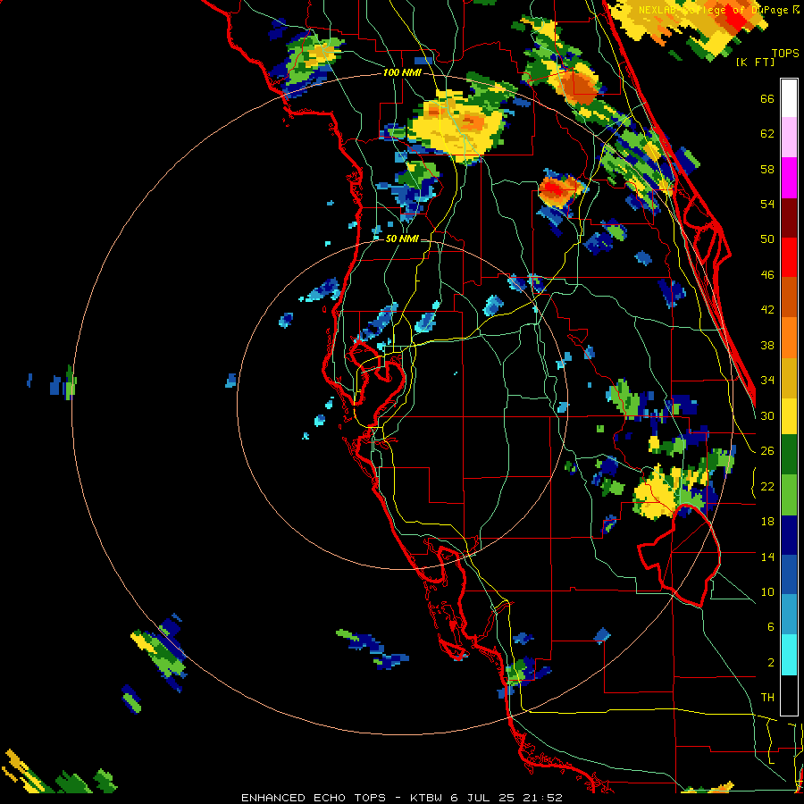Click the large yellow storm cell near 100 NMI ring
804x804 pixels.
coord(456,127)
